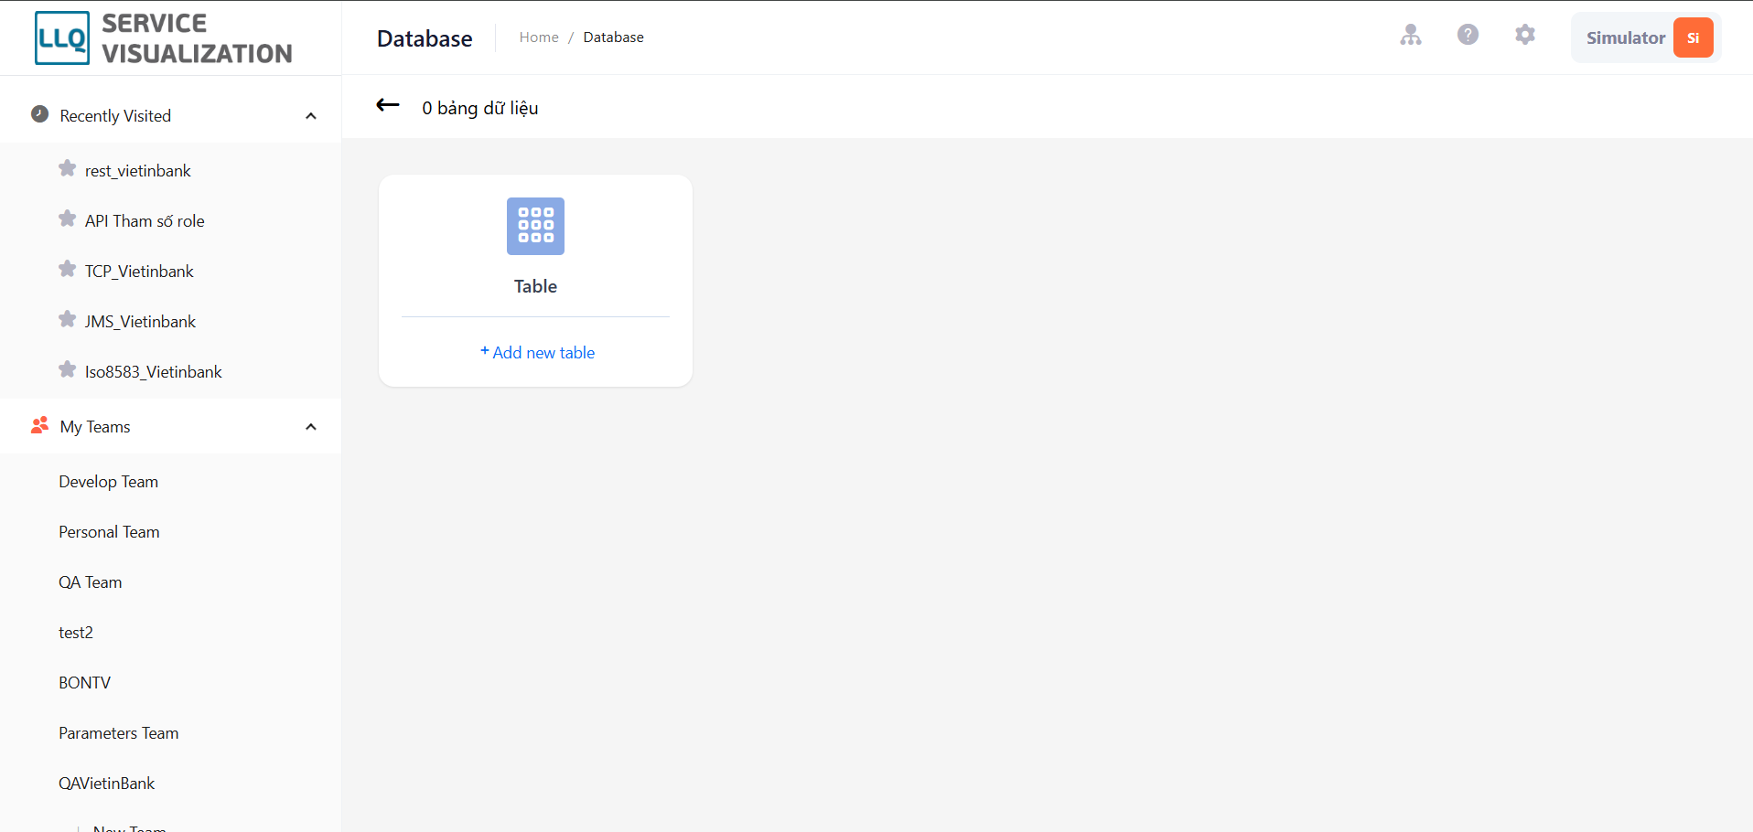This screenshot has height=832, width=1753.
Task: Select QAVietinBank team in sidebar
Action: point(107,784)
